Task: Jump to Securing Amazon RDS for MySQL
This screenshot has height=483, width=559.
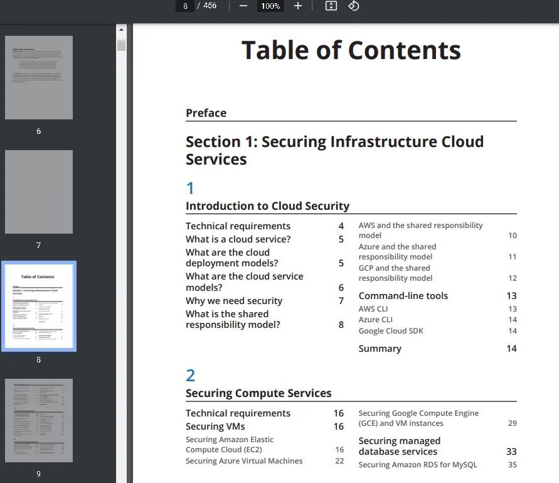Action: pyautogui.click(x=418, y=465)
